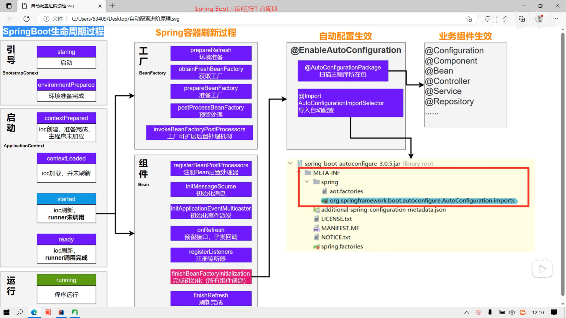Toggle the microphone icon in system tray
566x318 pixels.
point(490,312)
